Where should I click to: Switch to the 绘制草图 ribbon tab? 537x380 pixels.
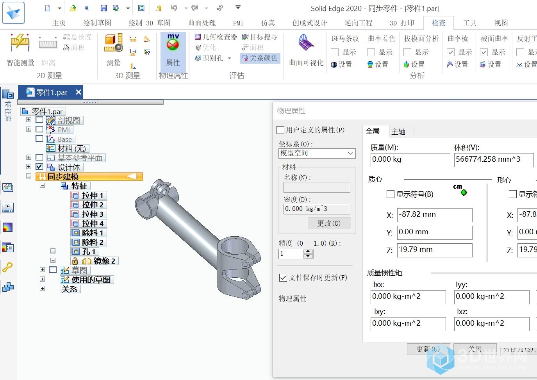pos(97,23)
